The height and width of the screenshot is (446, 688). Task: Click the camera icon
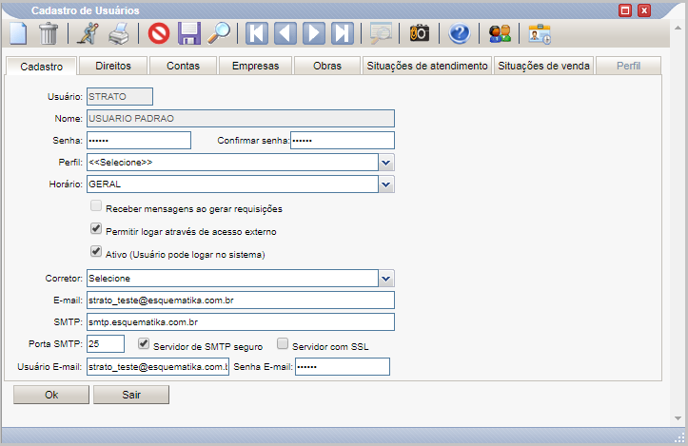(x=420, y=33)
